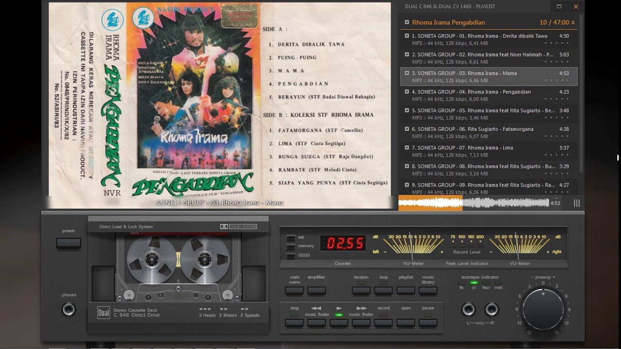Viewport: 621px width, 349px height.
Task: Click the counter set button
Action: 291,238
